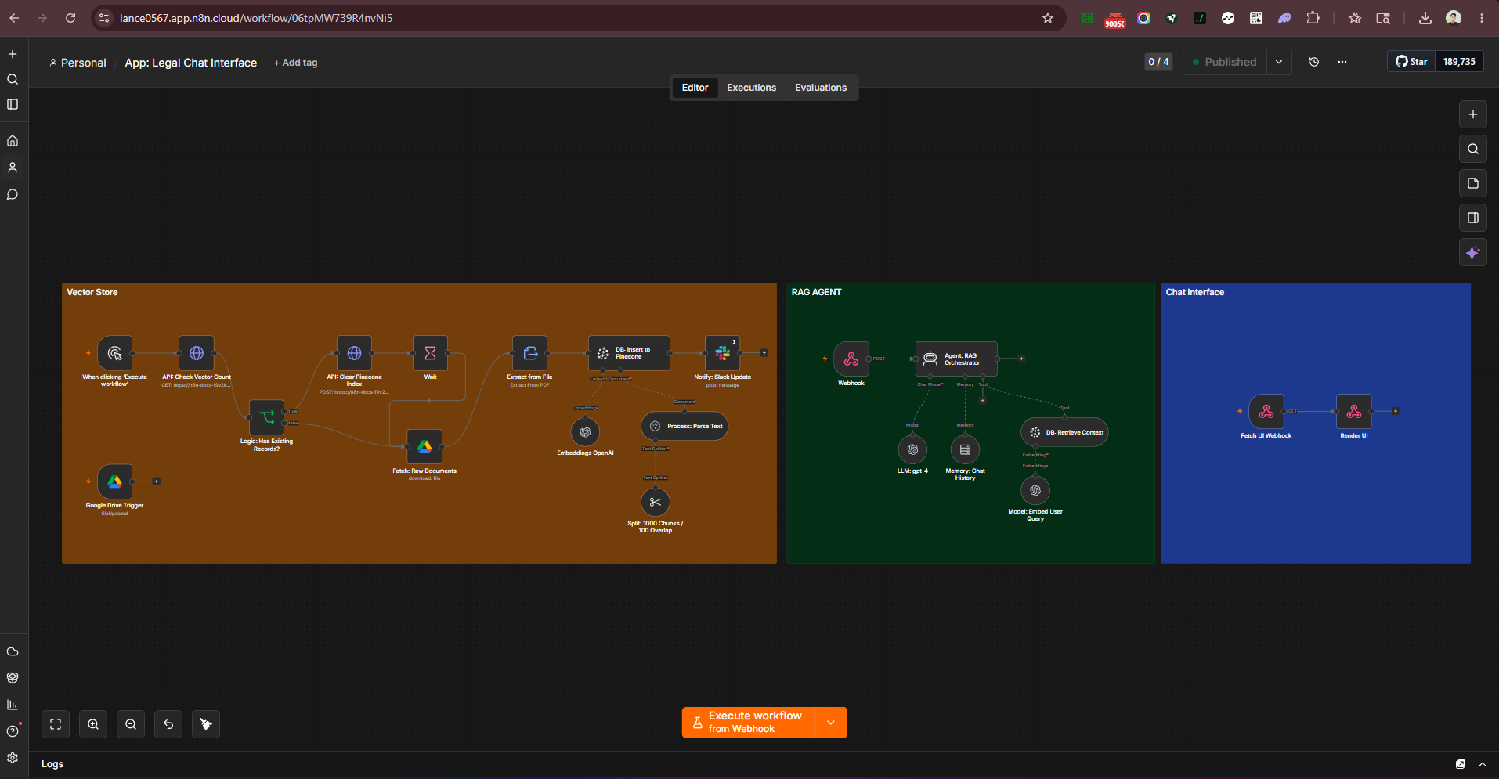Toggle the focus panel on the canvas sidebar
The height and width of the screenshot is (779, 1499).
click(x=1473, y=218)
